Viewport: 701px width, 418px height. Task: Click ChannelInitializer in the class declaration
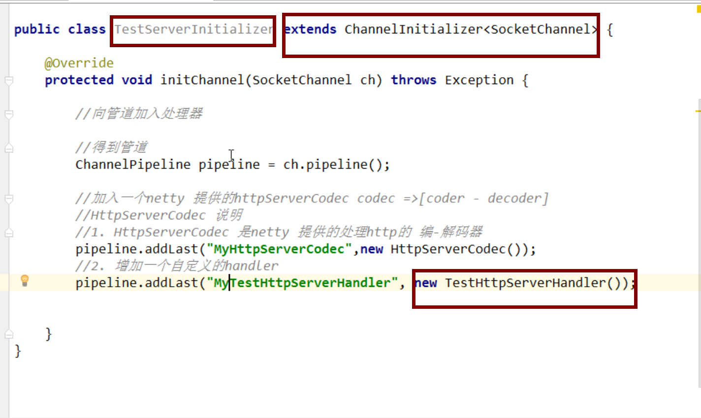tap(414, 30)
